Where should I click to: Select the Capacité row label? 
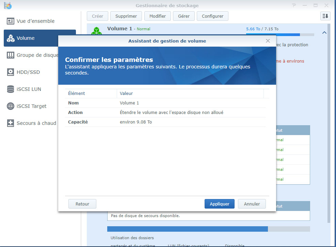[78, 122]
